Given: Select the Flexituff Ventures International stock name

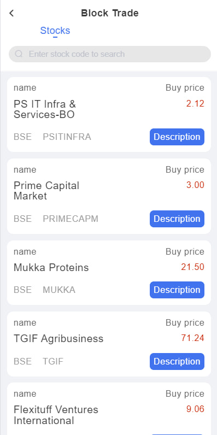Looking at the screenshot, I should (56, 415).
